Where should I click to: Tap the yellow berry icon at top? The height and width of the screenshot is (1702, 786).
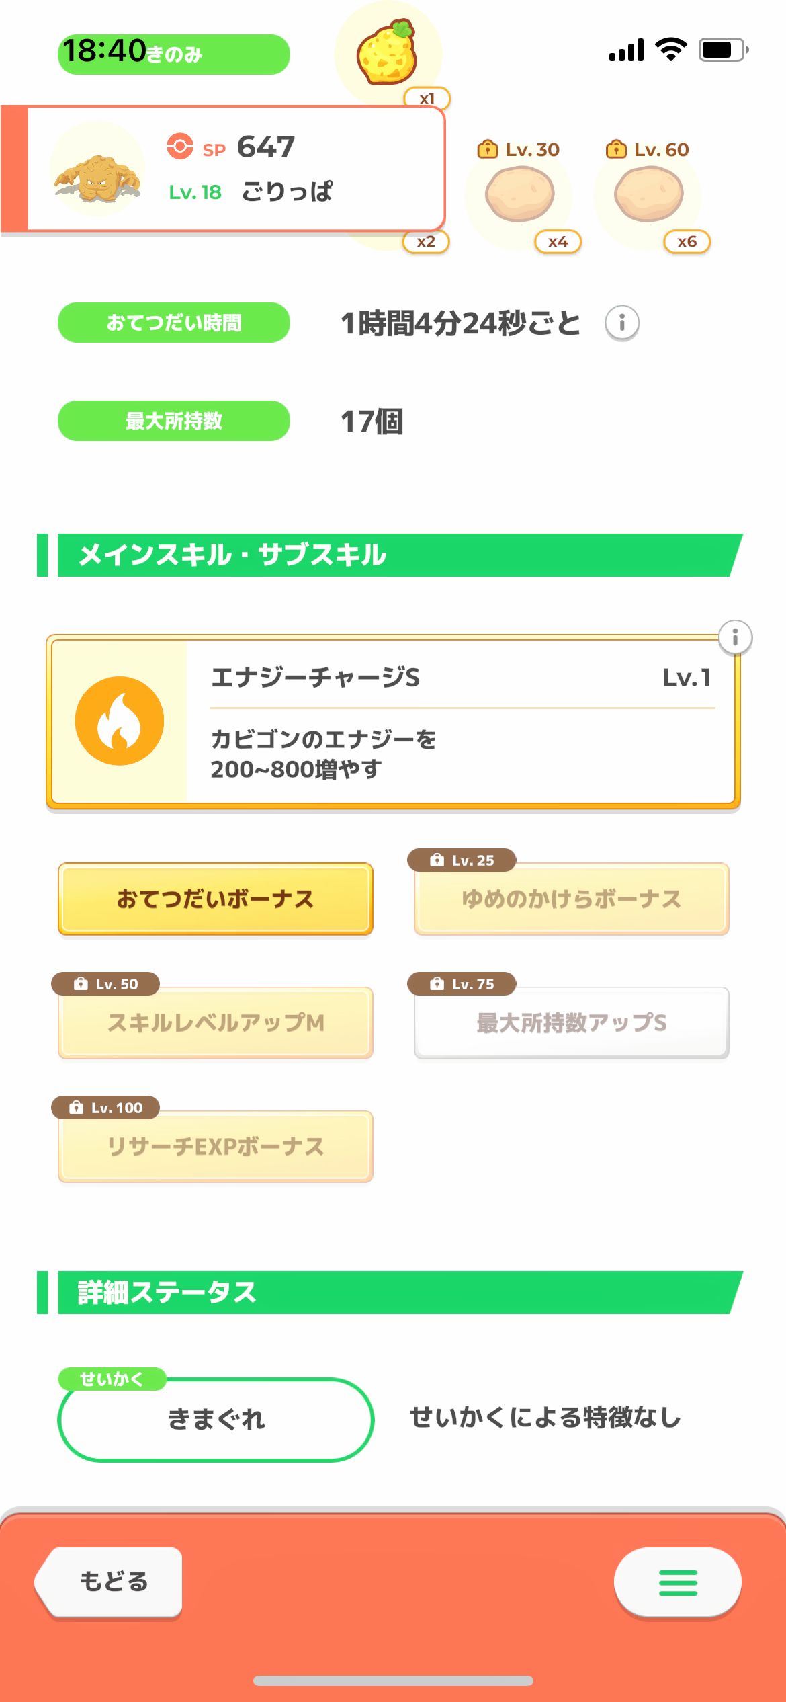coord(387,52)
